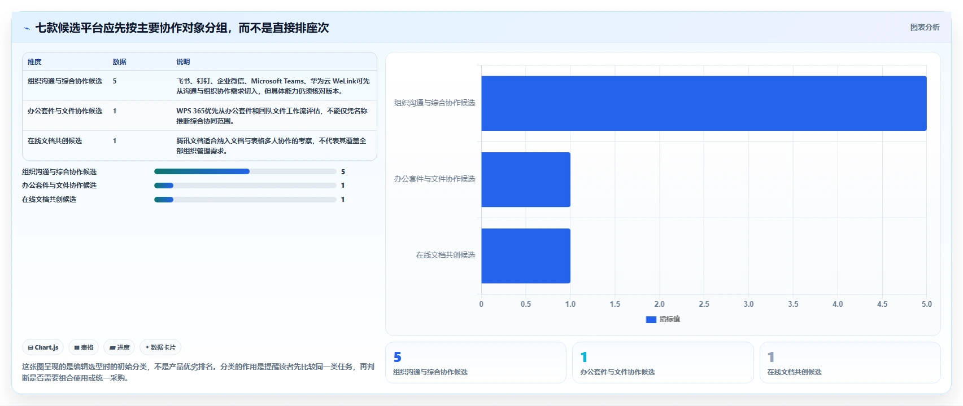This screenshot has width=963, height=406.
Task: Select the Chart.js tag chip
Action: click(43, 347)
